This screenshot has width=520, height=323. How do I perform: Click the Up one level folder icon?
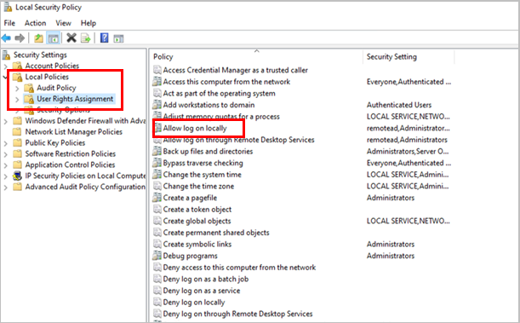click(39, 38)
